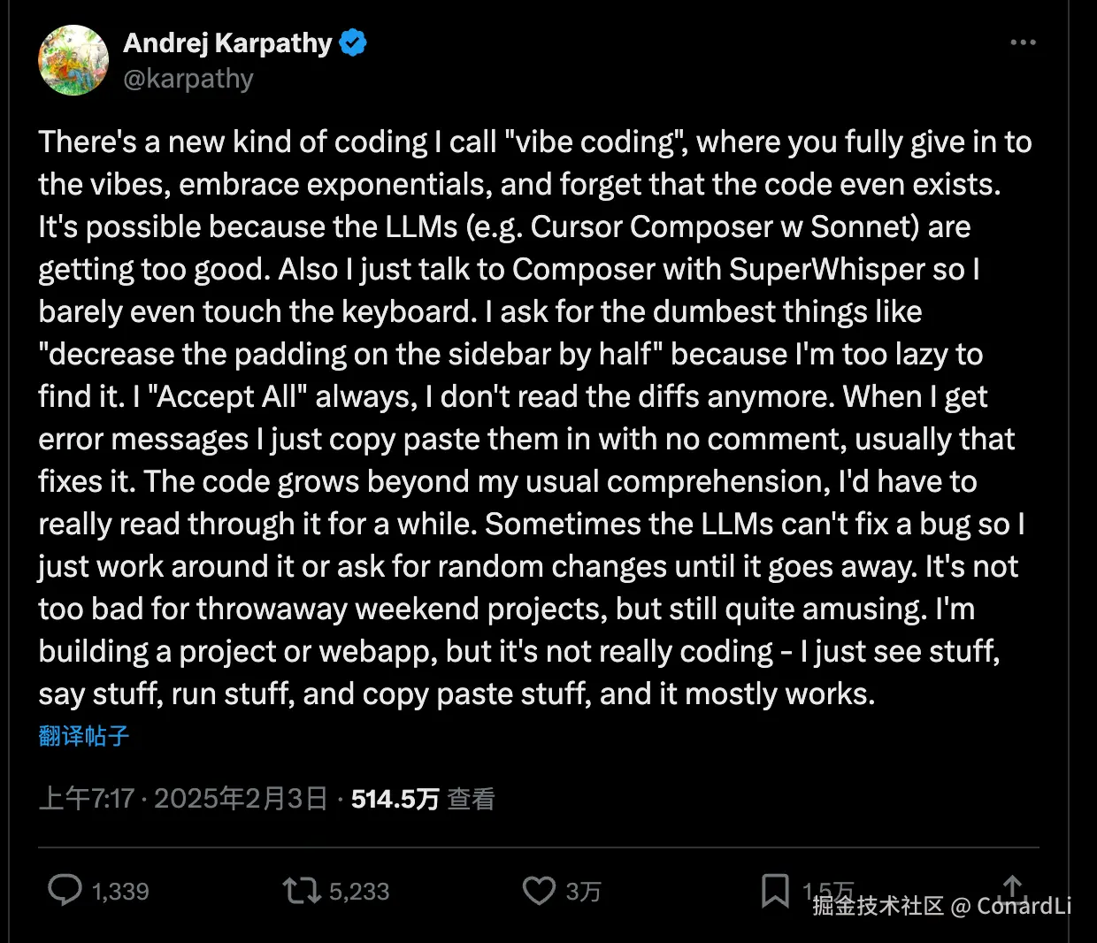Click the share upload arrow icon

coord(1013,886)
